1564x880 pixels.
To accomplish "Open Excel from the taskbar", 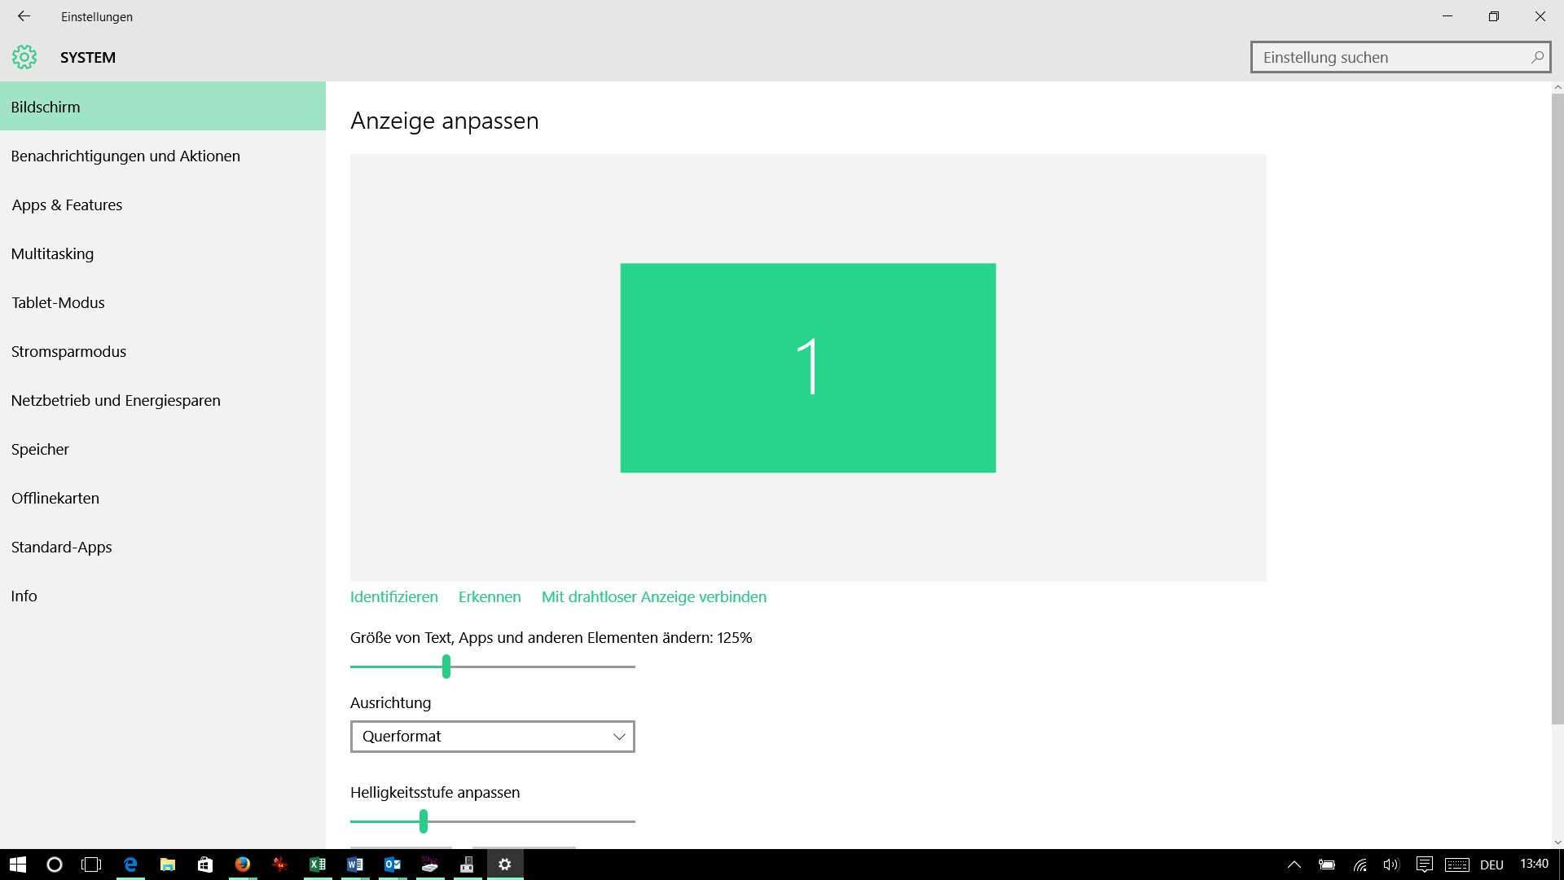I will (318, 865).
